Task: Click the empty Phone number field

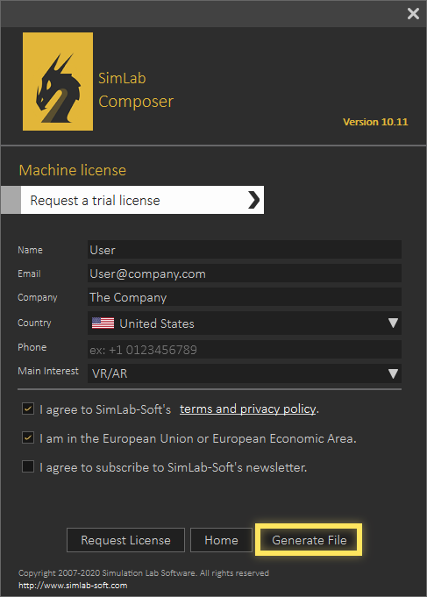Action: [245, 350]
